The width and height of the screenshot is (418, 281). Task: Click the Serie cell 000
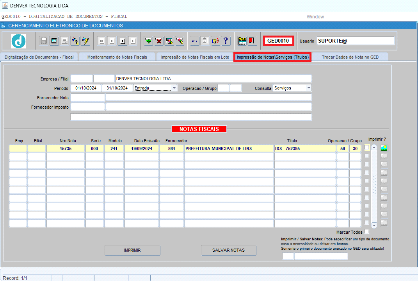(94, 149)
